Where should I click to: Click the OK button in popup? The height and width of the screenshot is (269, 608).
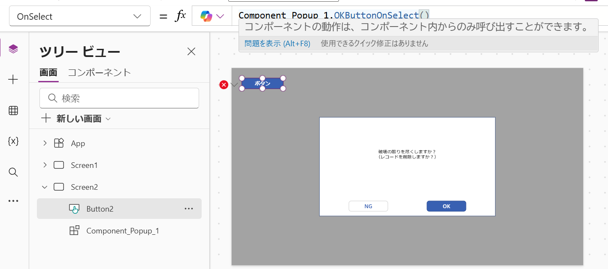[x=446, y=206]
